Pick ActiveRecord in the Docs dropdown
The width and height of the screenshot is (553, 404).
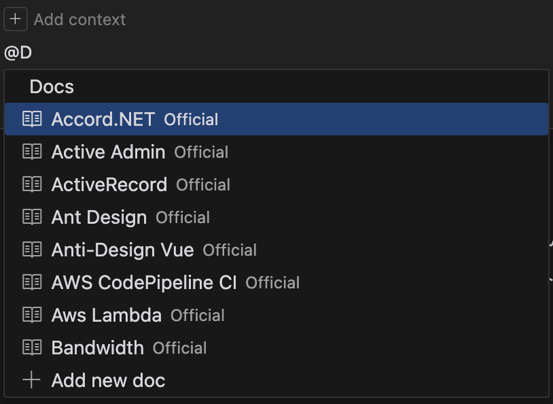click(x=276, y=184)
